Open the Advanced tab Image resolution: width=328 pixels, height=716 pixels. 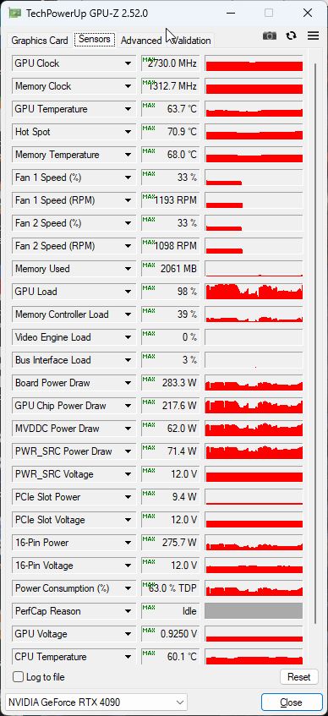[140, 41]
